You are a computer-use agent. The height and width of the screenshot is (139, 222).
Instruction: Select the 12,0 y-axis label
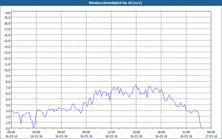coord(8,58)
